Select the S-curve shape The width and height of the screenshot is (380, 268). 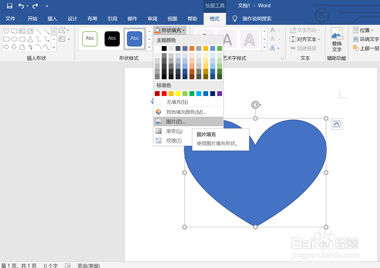pos(46,47)
